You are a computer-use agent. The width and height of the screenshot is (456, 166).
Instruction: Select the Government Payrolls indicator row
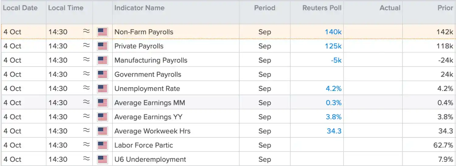228,74
